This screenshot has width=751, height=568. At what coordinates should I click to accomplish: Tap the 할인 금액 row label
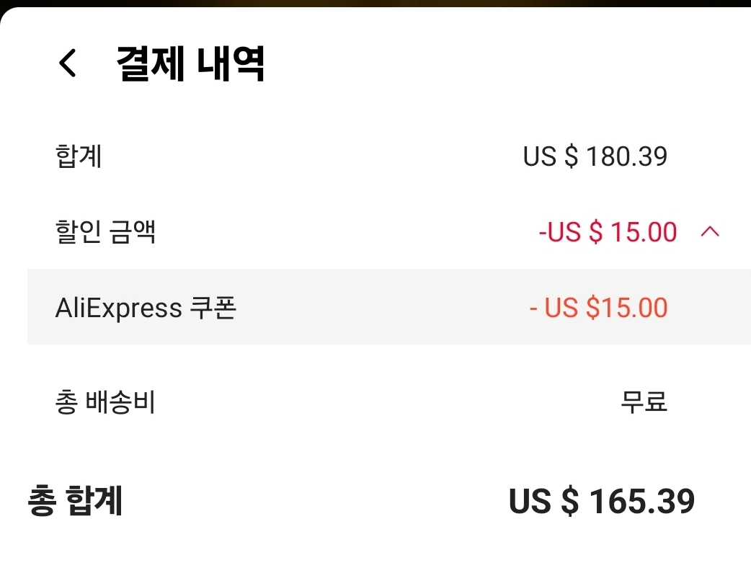click(105, 232)
